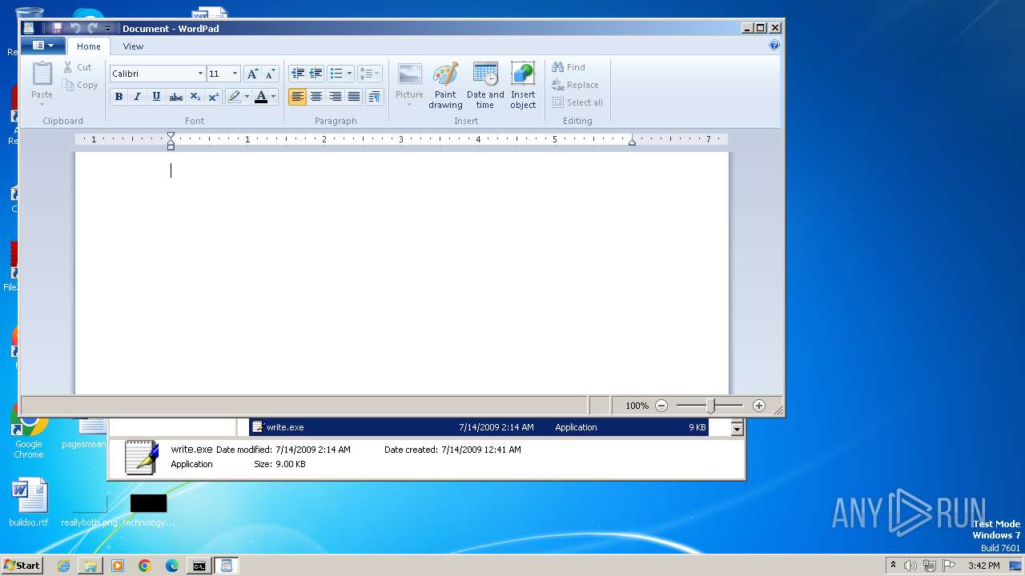
Task: Toggle Italic formatting
Action: coord(137,97)
